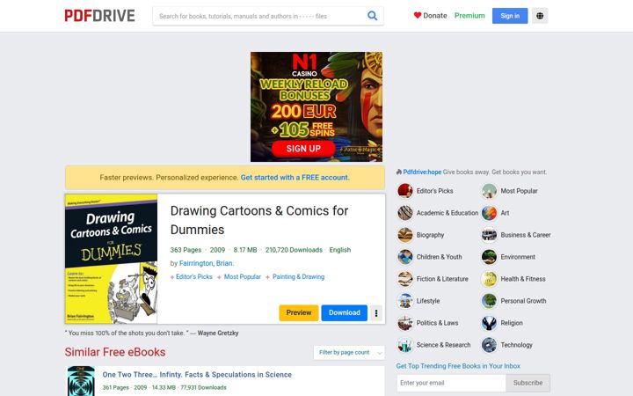Click the Fiction & Literature sidebar label

tap(442, 279)
